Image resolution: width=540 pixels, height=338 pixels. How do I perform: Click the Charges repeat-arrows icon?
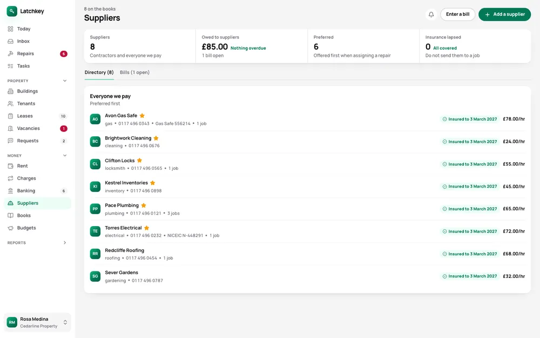(x=11, y=178)
